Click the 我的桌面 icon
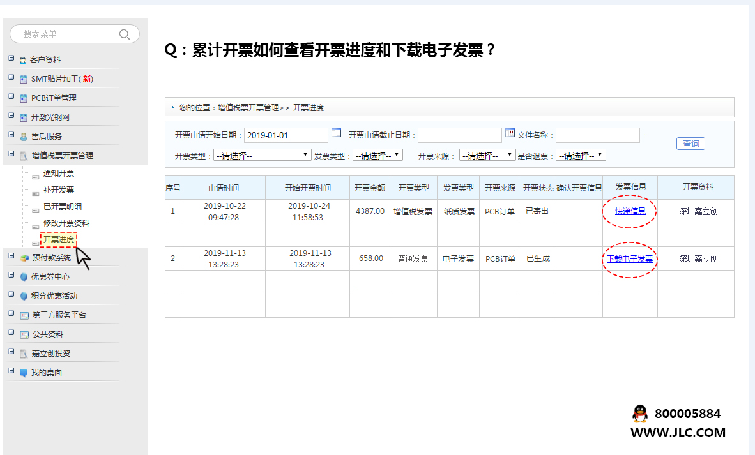755x455 pixels. pos(24,373)
